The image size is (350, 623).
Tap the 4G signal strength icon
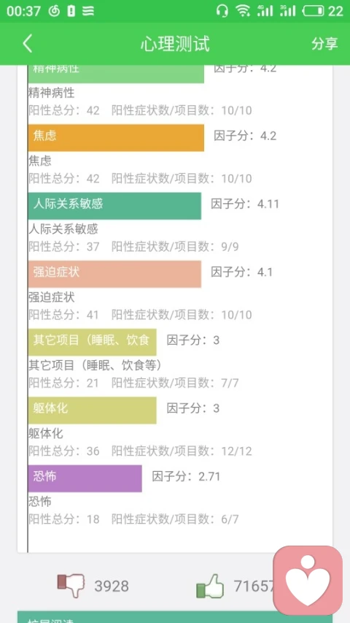tap(265, 11)
